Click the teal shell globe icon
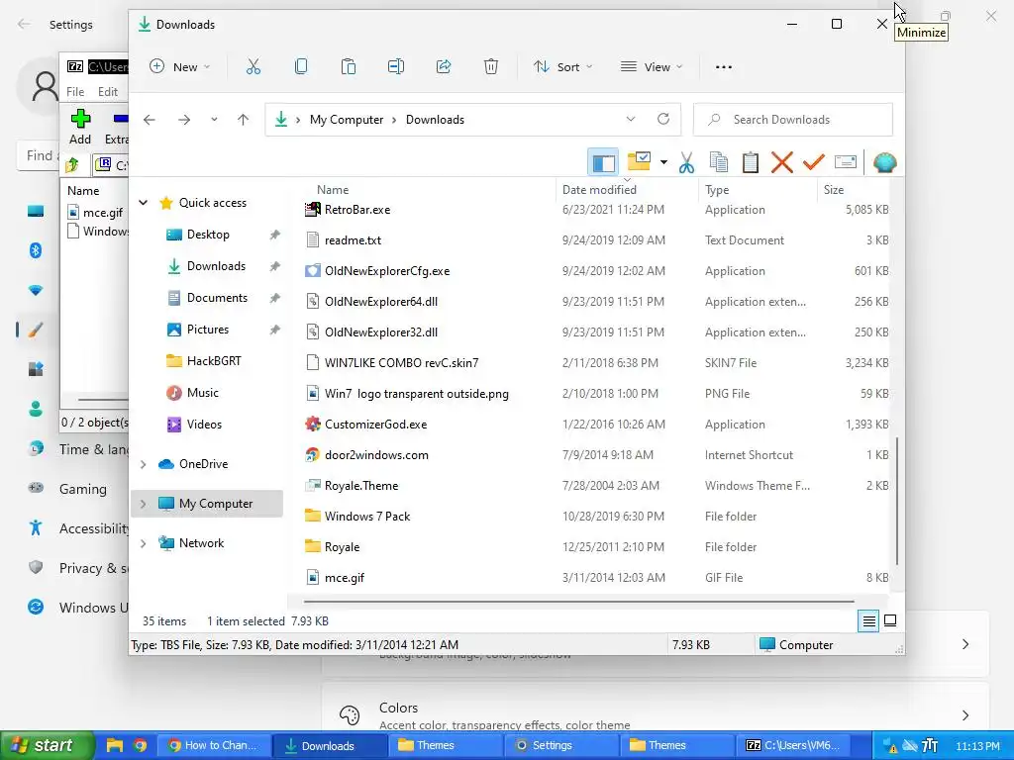Screen dimensions: 1014x760 [x=884, y=162]
